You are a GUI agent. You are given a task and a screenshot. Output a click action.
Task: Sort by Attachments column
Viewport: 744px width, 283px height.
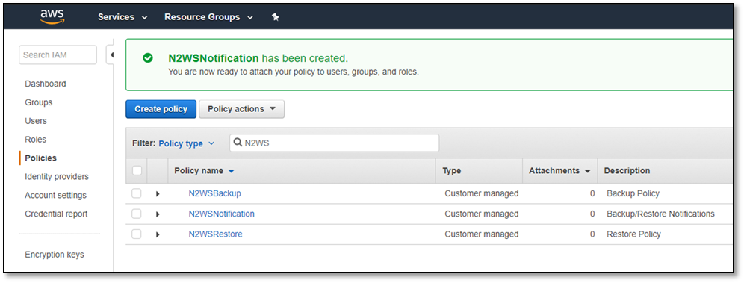tap(559, 171)
